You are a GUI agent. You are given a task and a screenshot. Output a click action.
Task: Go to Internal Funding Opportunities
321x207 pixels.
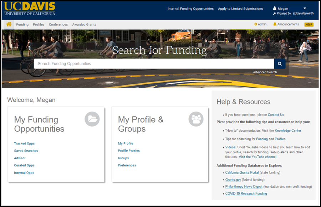pos(190,9)
